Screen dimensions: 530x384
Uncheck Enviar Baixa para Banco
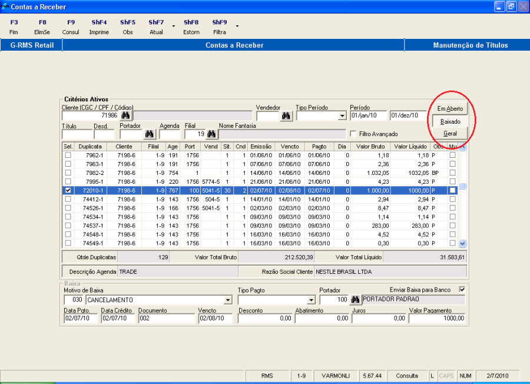462,289
